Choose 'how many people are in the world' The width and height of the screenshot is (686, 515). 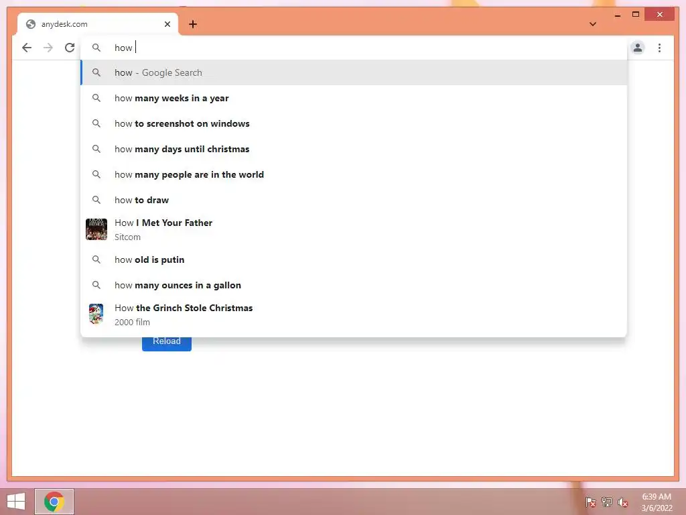click(x=354, y=174)
